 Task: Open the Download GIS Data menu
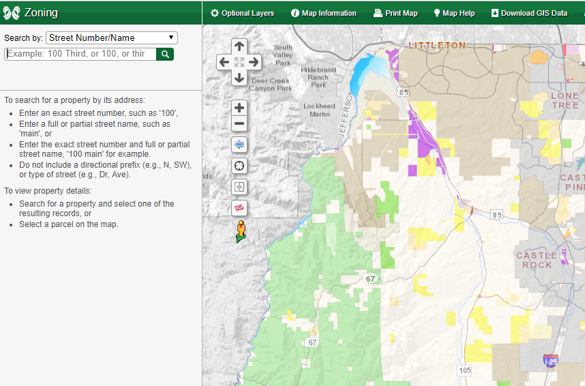tap(529, 13)
